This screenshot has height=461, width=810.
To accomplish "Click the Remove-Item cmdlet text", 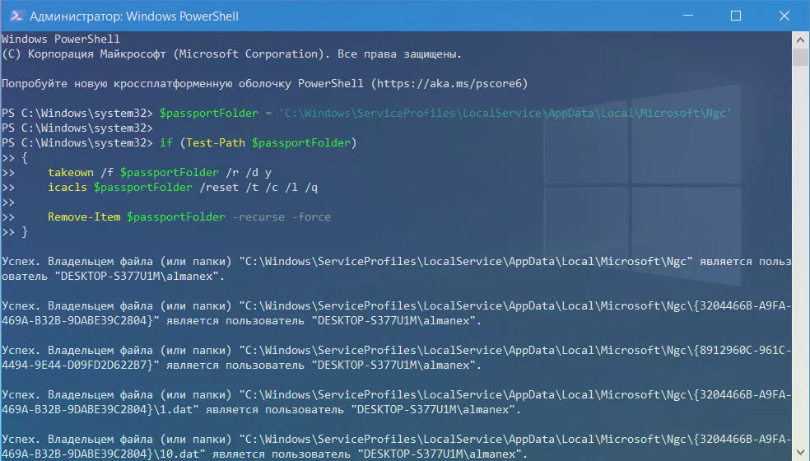I will pyautogui.click(x=84, y=217).
